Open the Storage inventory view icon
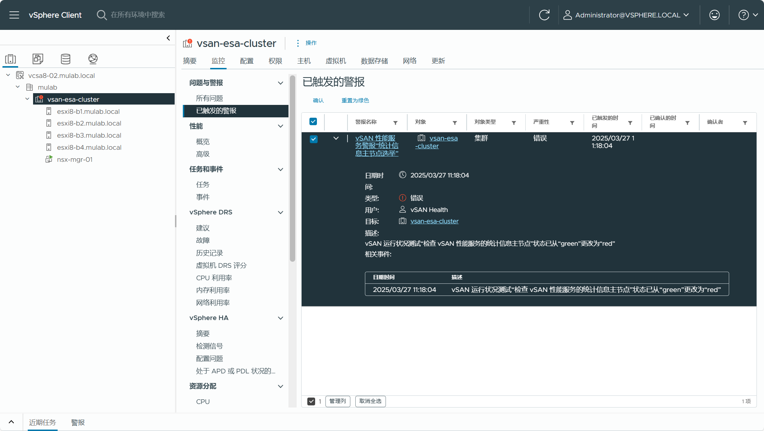764x431 pixels. 65,59
